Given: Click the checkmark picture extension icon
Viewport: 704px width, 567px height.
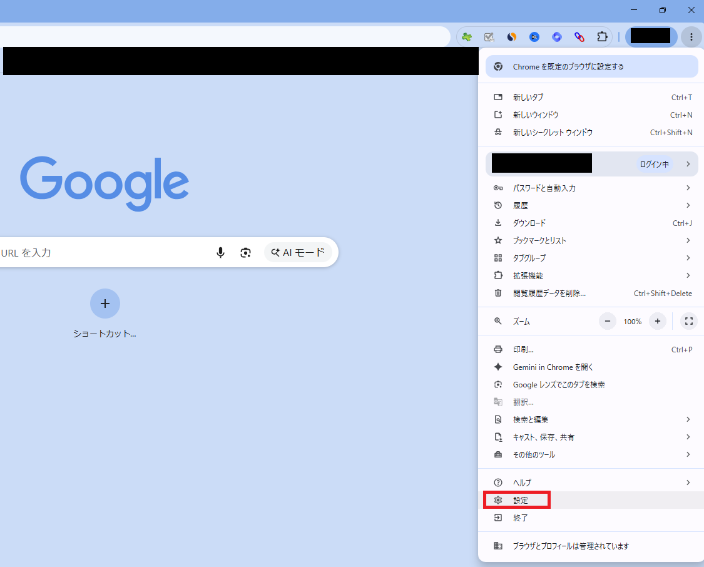Looking at the screenshot, I should pyautogui.click(x=489, y=37).
